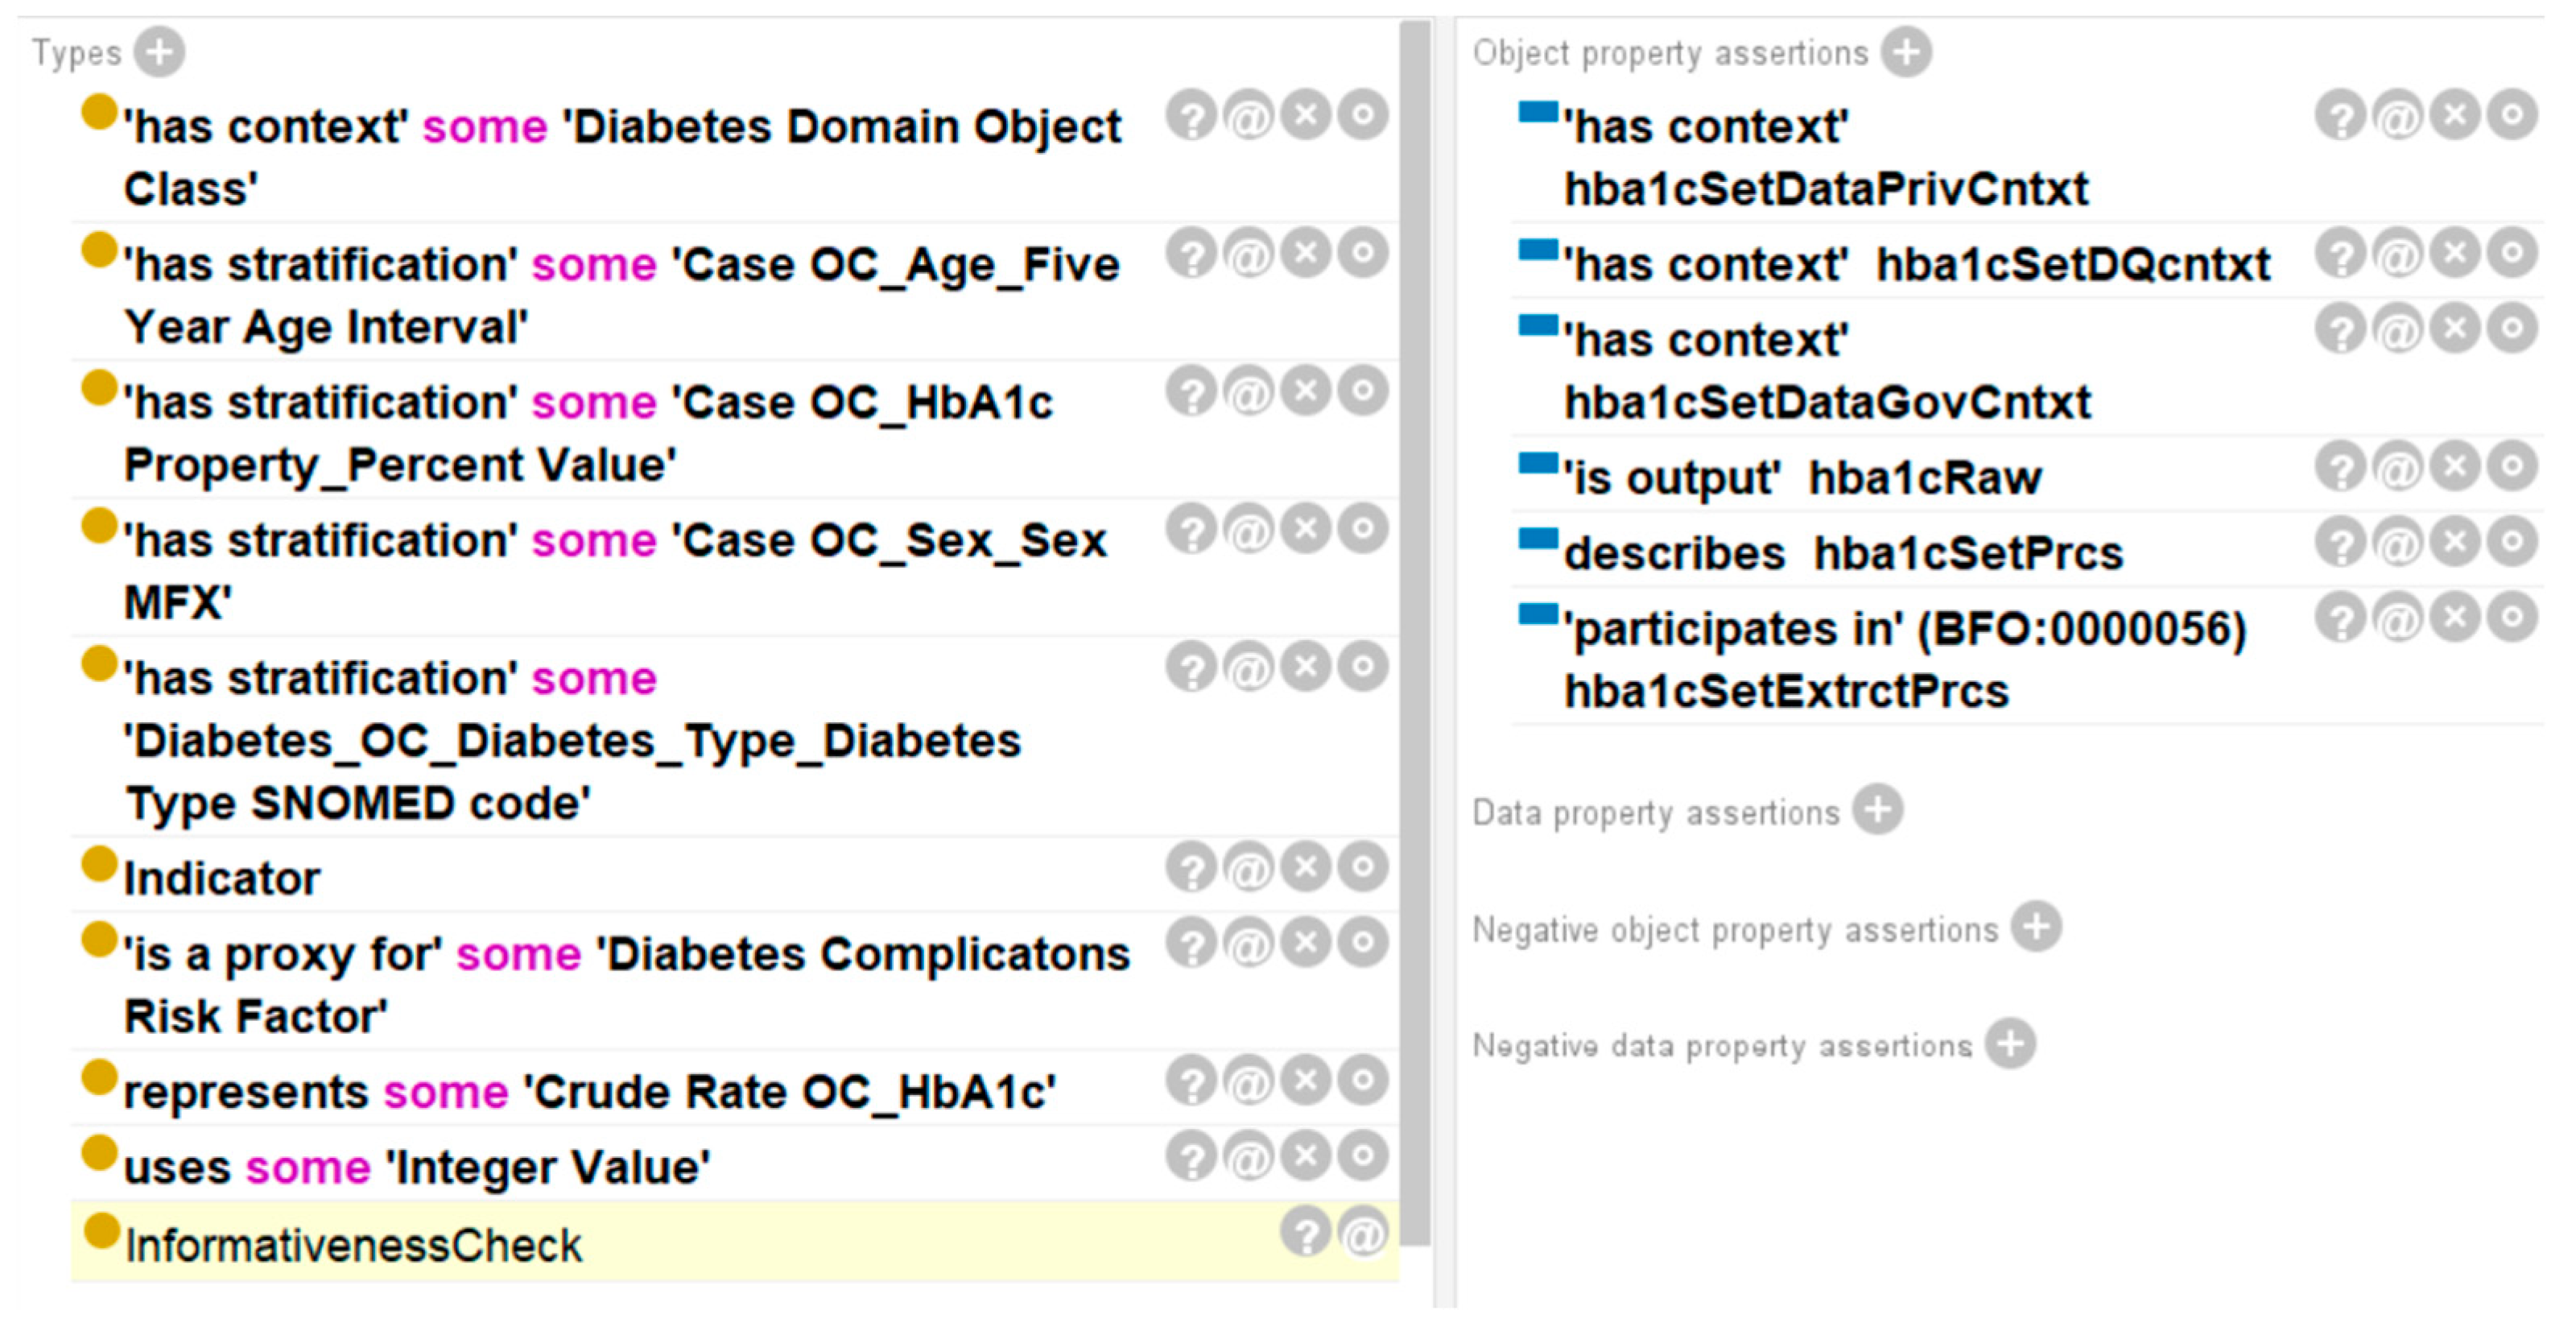Edit 'represents some Crude Rate OC_HbA1c' type
This screenshot has width=2576, height=1327.
(x=1363, y=1081)
